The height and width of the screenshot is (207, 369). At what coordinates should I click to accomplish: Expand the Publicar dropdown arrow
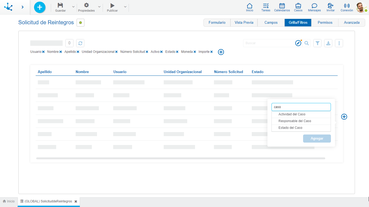coord(125,7)
